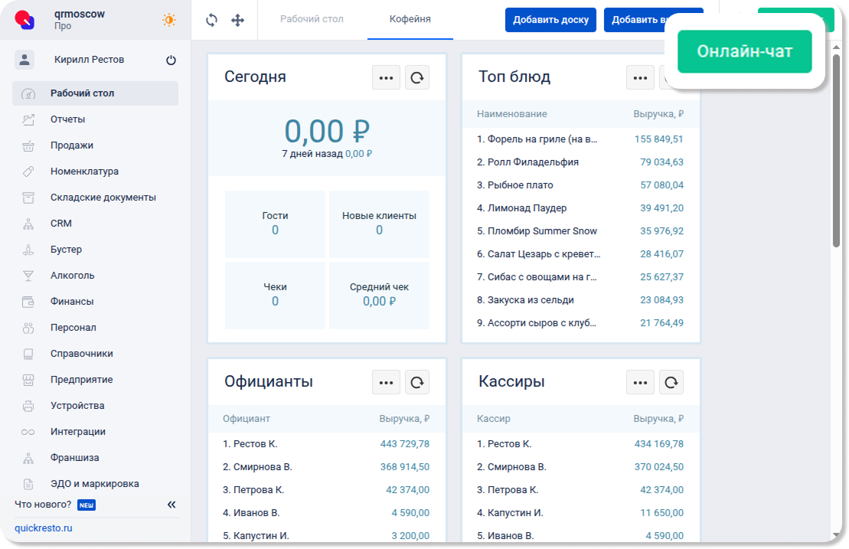
Task: Click the sync refresh icon in top toolbar
Action: (212, 20)
